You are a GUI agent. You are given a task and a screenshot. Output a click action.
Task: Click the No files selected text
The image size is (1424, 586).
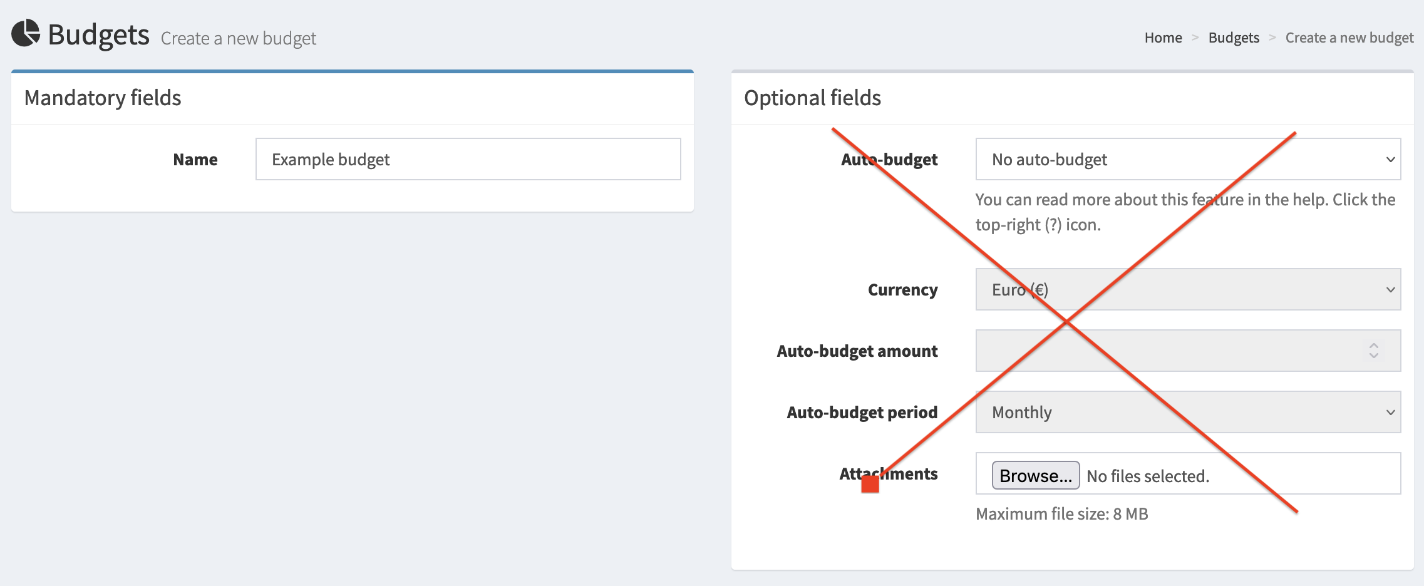pyautogui.click(x=1147, y=476)
